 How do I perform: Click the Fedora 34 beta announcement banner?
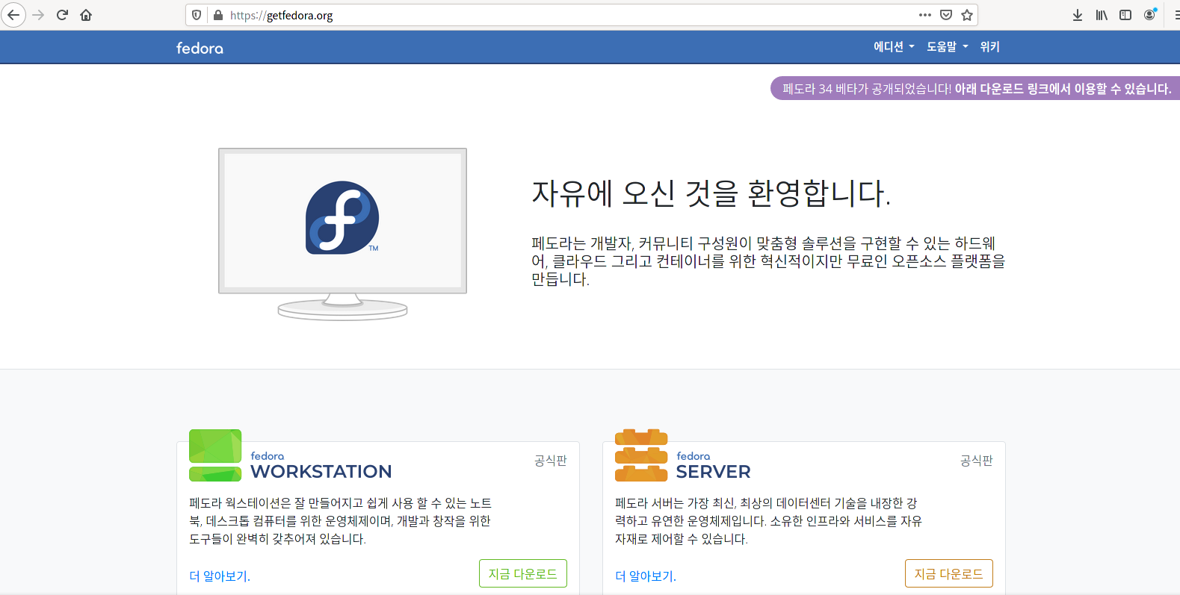(975, 88)
